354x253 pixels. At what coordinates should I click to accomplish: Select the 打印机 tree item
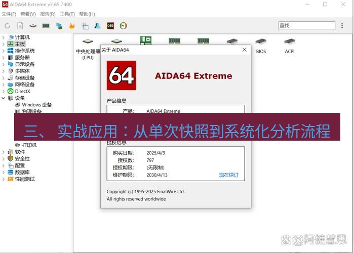click(x=29, y=145)
